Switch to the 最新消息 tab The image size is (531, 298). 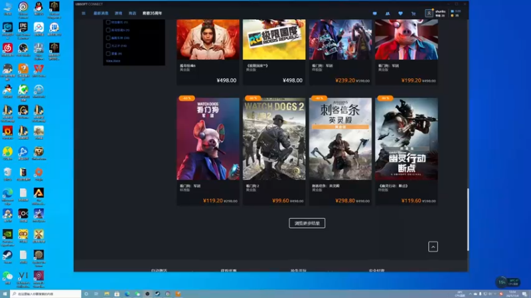tap(101, 13)
